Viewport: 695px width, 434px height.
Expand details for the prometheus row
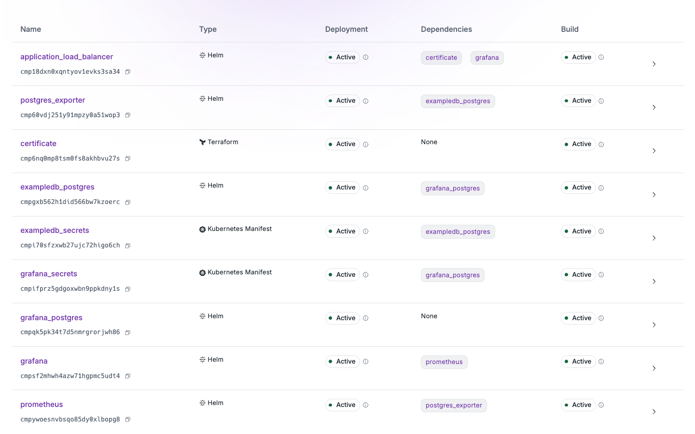[x=654, y=411]
